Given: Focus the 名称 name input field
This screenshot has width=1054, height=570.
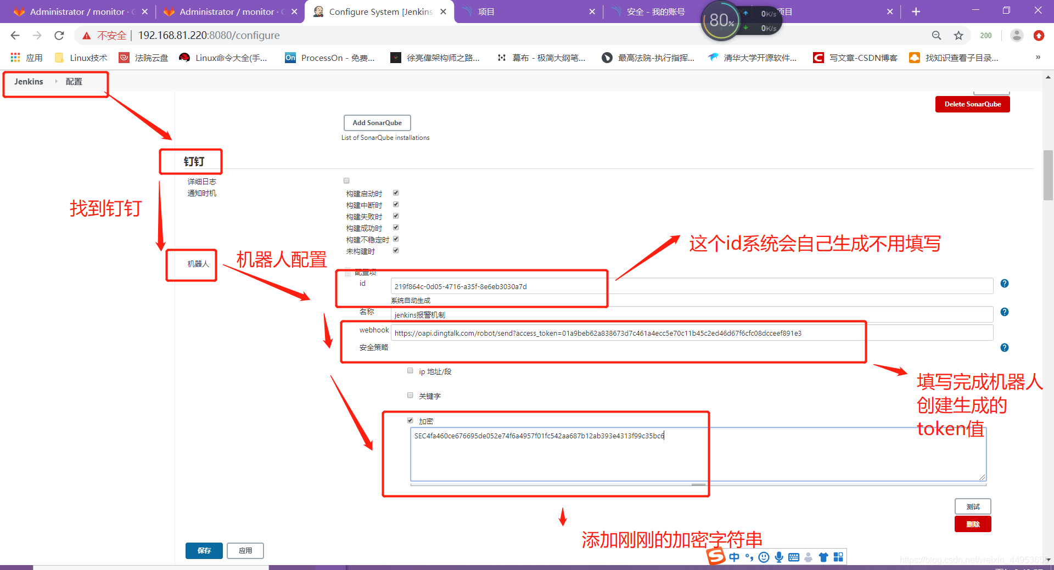Looking at the screenshot, I should point(692,315).
